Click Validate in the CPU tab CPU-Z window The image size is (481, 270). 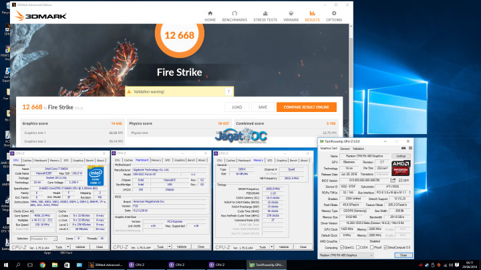(x=80, y=247)
